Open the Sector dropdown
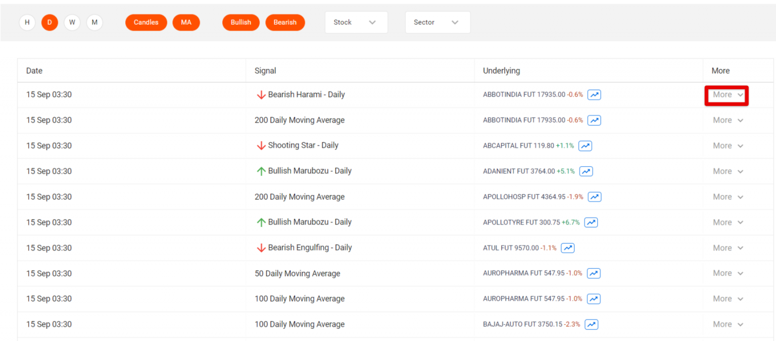This screenshot has width=776, height=341. pyautogui.click(x=438, y=22)
